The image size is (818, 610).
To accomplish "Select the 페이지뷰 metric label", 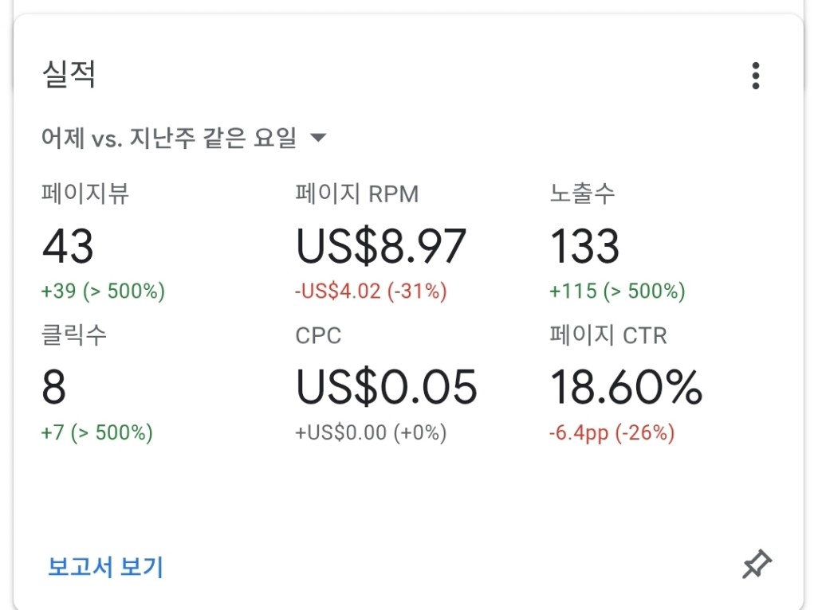I will 85,194.
